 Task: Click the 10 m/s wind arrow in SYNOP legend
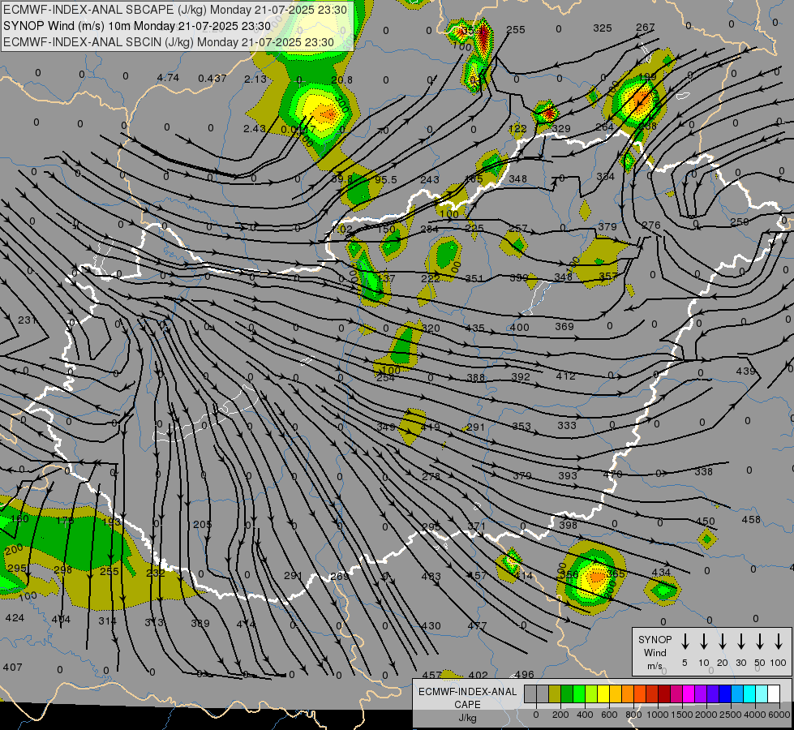click(703, 642)
